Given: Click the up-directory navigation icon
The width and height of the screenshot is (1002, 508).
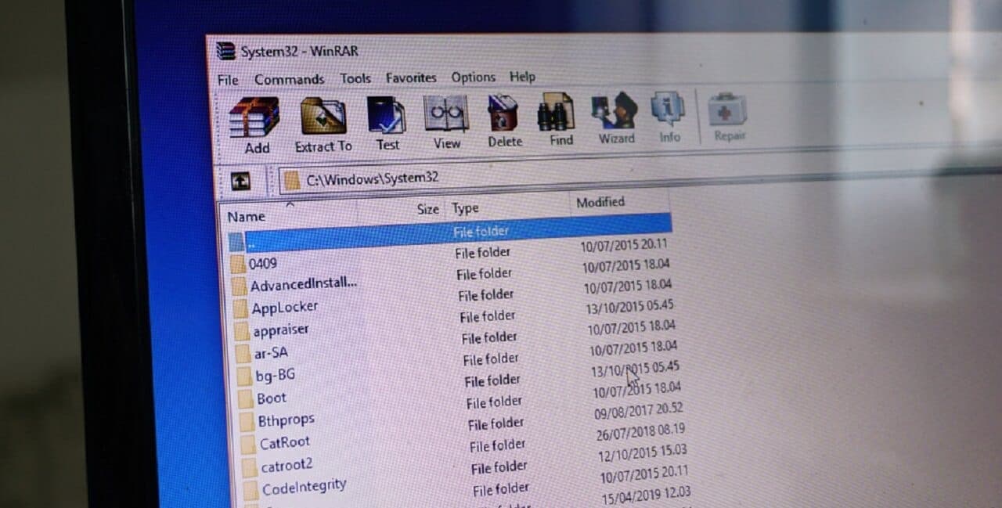Looking at the screenshot, I should point(240,180).
